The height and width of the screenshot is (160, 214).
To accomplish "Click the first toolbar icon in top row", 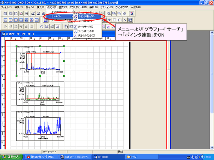I will click(x=5, y=14).
